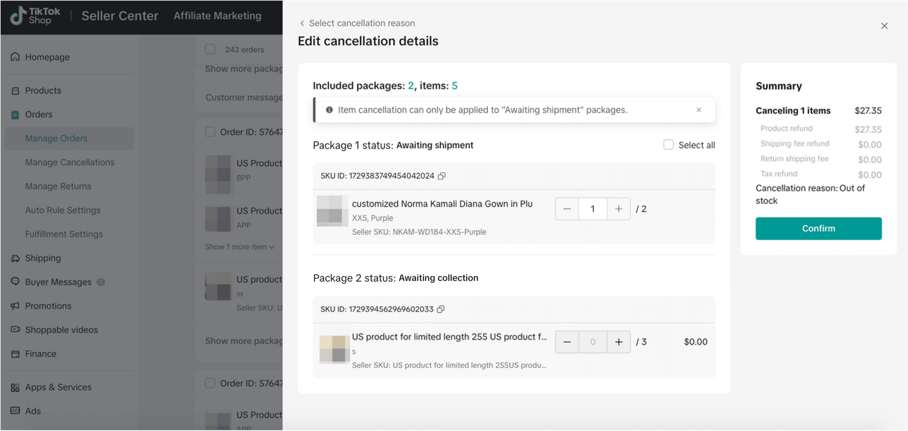Click the Norma Kamali quantity input field
The width and height of the screenshot is (908, 431).
tap(592, 209)
